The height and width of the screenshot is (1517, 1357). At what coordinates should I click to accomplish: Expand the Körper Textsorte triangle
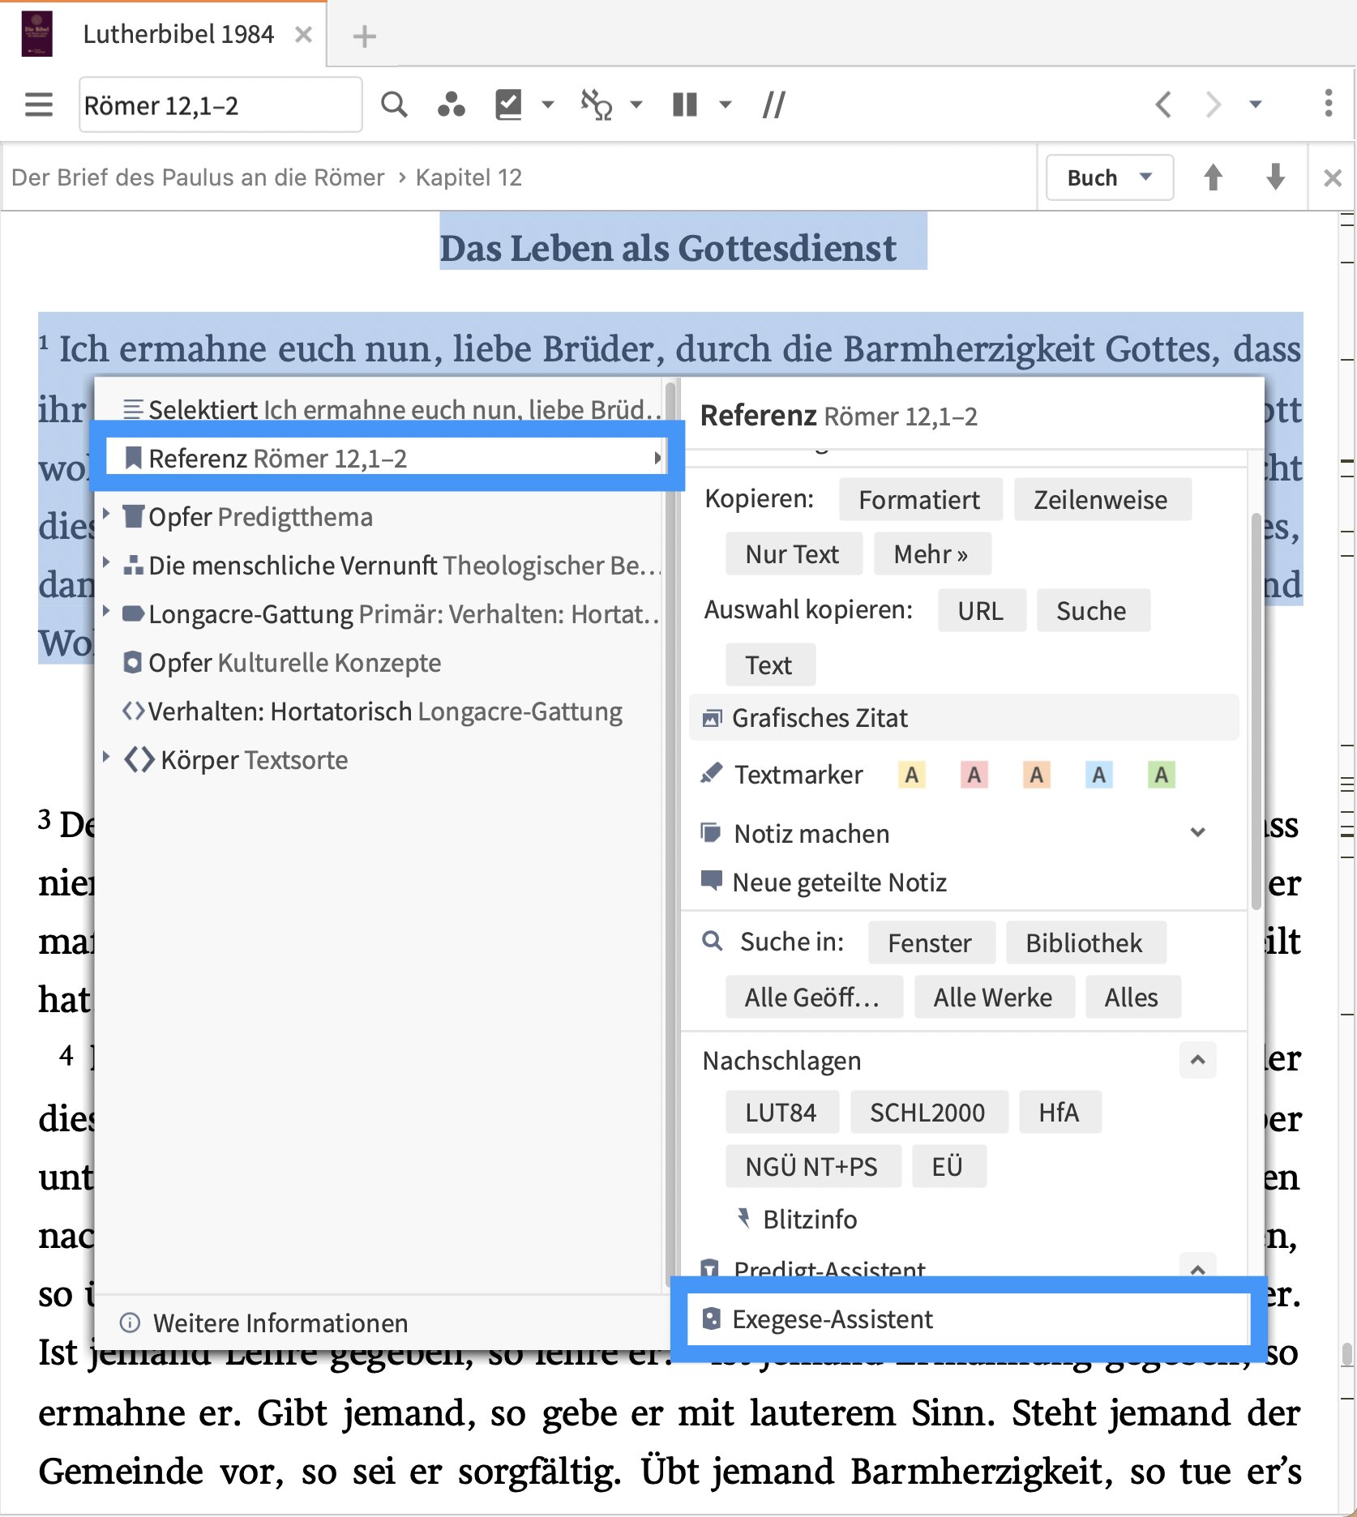[x=106, y=756]
